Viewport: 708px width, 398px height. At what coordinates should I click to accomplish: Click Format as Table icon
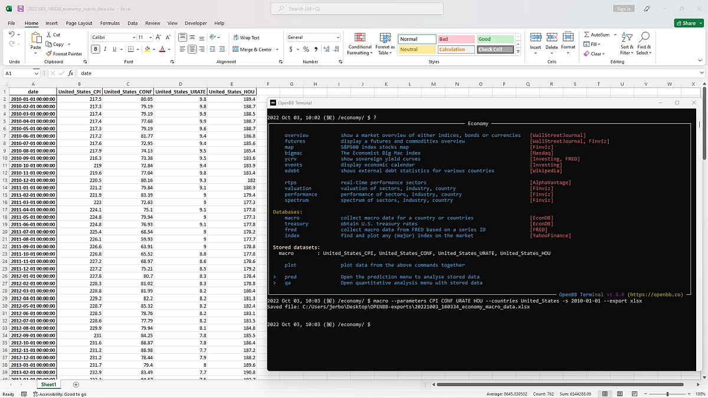coord(385,37)
